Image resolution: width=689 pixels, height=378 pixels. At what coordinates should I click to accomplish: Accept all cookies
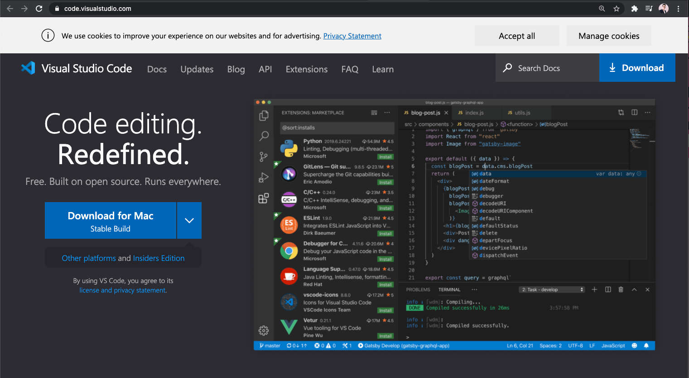517,36
